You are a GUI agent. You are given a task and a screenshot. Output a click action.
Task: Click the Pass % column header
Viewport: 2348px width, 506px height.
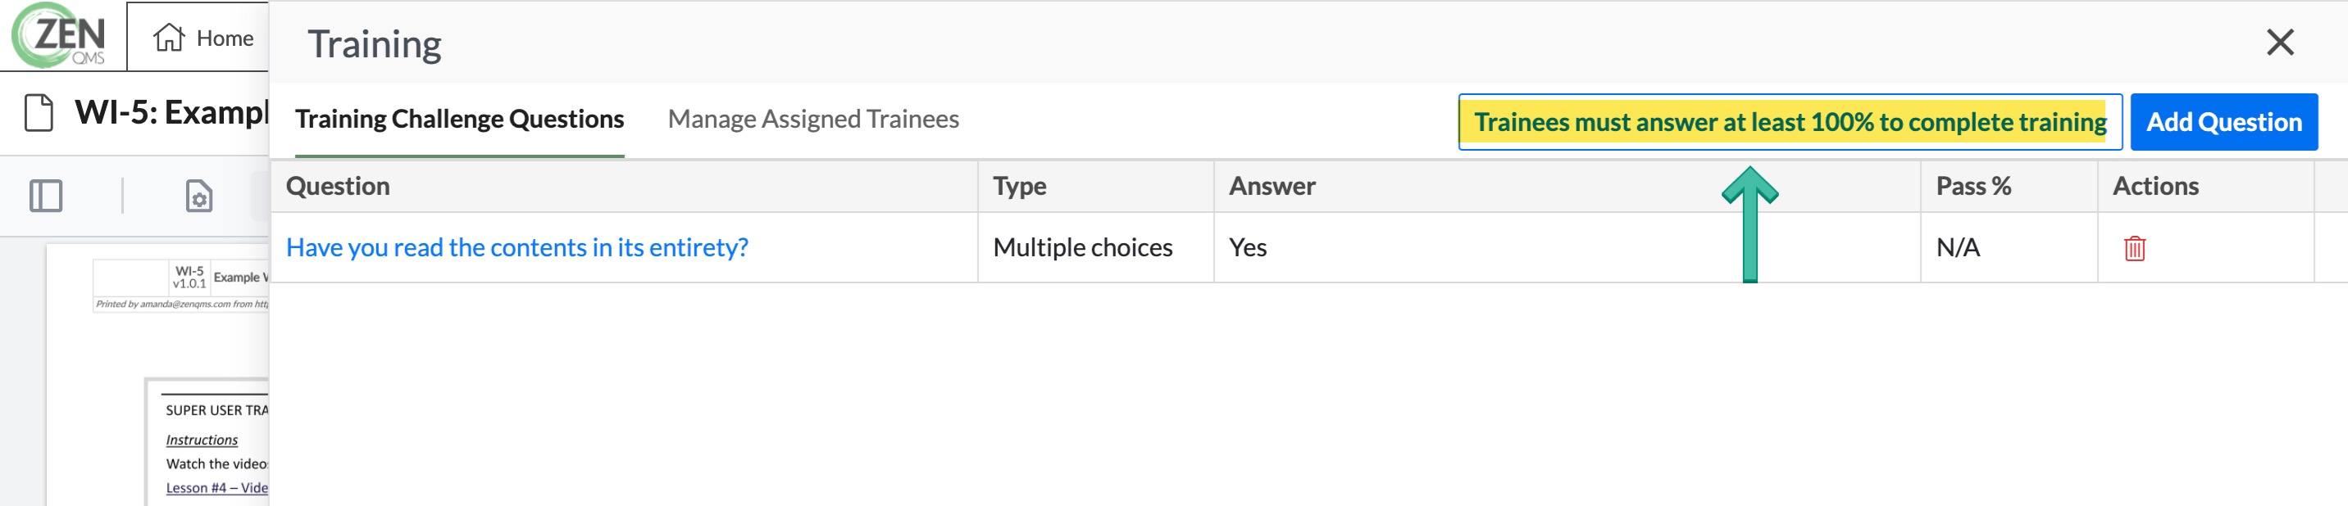click(1973, 187)
